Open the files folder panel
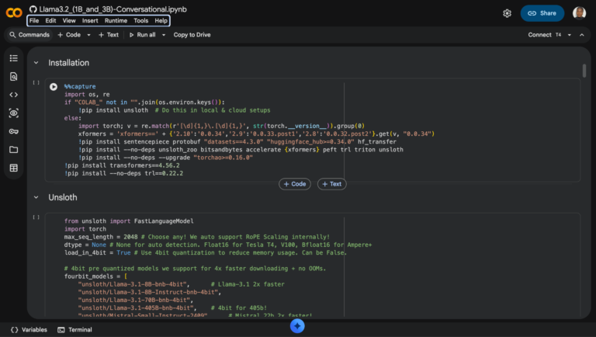Image resolution: width=596 pixels, height=337 pixels. click(14, 150)
